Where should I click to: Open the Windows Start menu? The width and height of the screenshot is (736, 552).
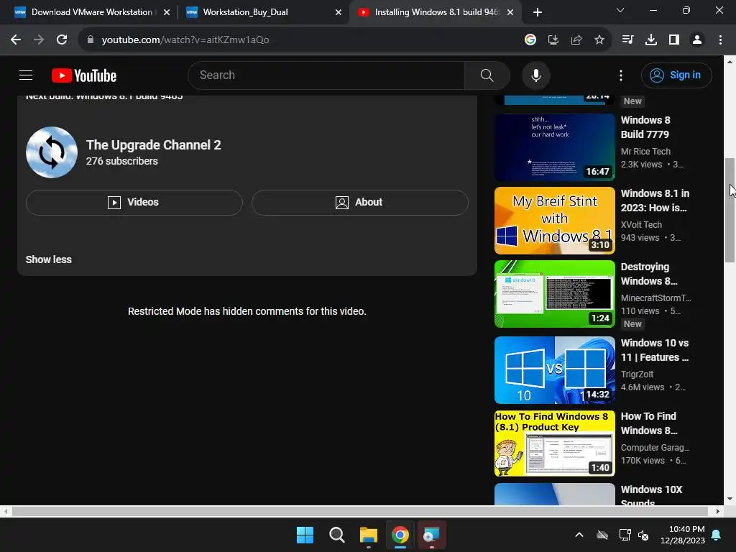coord(305,535)
